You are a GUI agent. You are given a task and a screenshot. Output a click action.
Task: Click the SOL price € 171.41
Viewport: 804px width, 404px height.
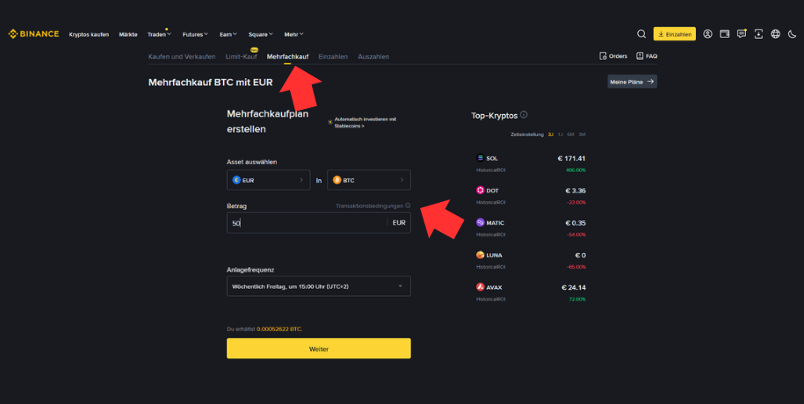click(571, 158)
